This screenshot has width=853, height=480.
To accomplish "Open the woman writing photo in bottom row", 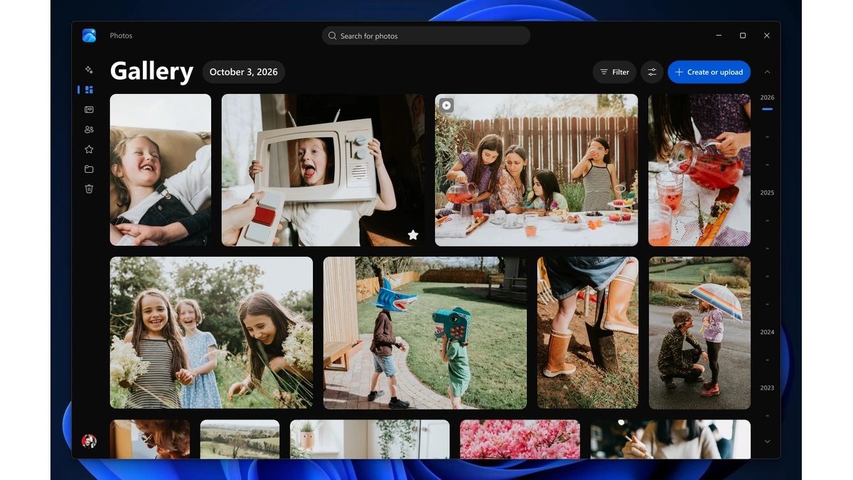I will [670, 439].
